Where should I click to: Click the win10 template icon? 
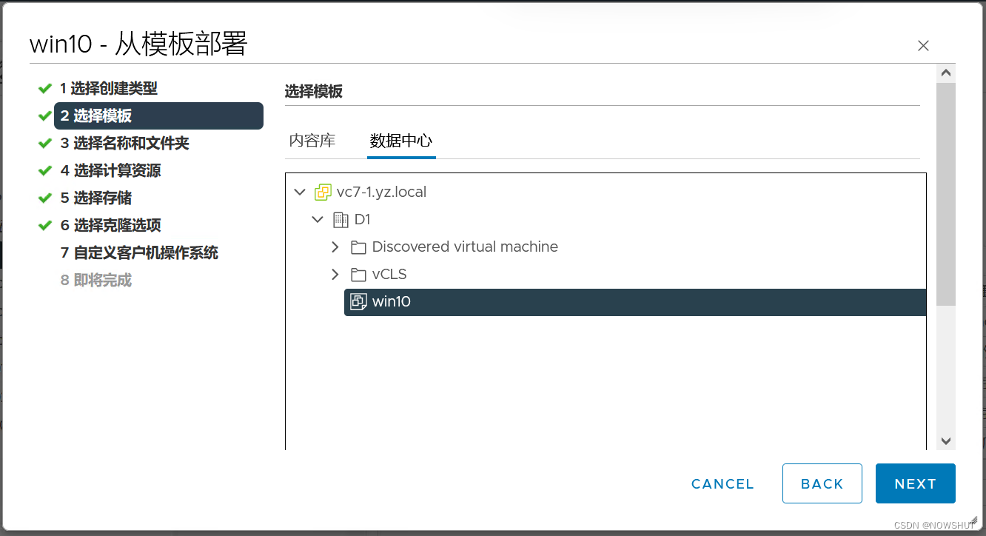[358, 302]
